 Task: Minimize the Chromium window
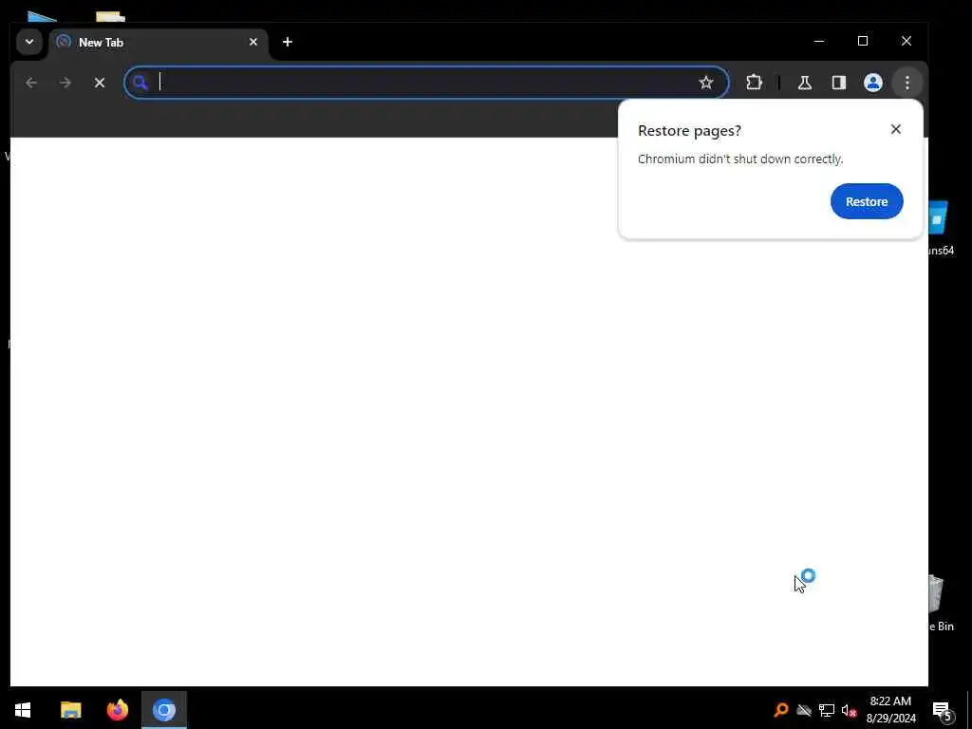819,41
